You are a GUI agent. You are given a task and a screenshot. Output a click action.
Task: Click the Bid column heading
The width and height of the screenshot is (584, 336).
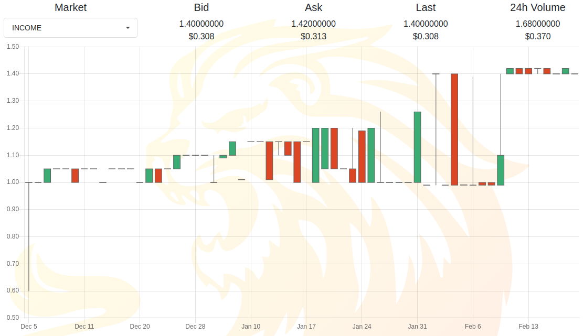(201, 7)
